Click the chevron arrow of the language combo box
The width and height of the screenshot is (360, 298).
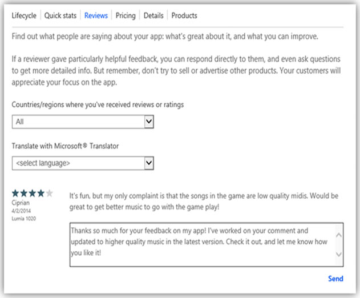coord(149,163)
